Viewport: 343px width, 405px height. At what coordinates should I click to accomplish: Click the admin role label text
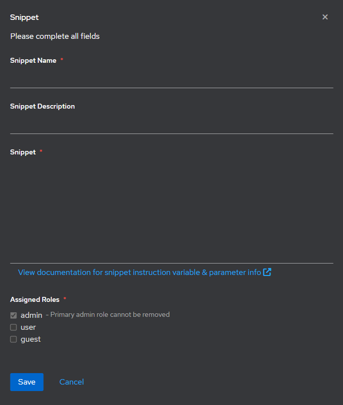pos(31,315)
